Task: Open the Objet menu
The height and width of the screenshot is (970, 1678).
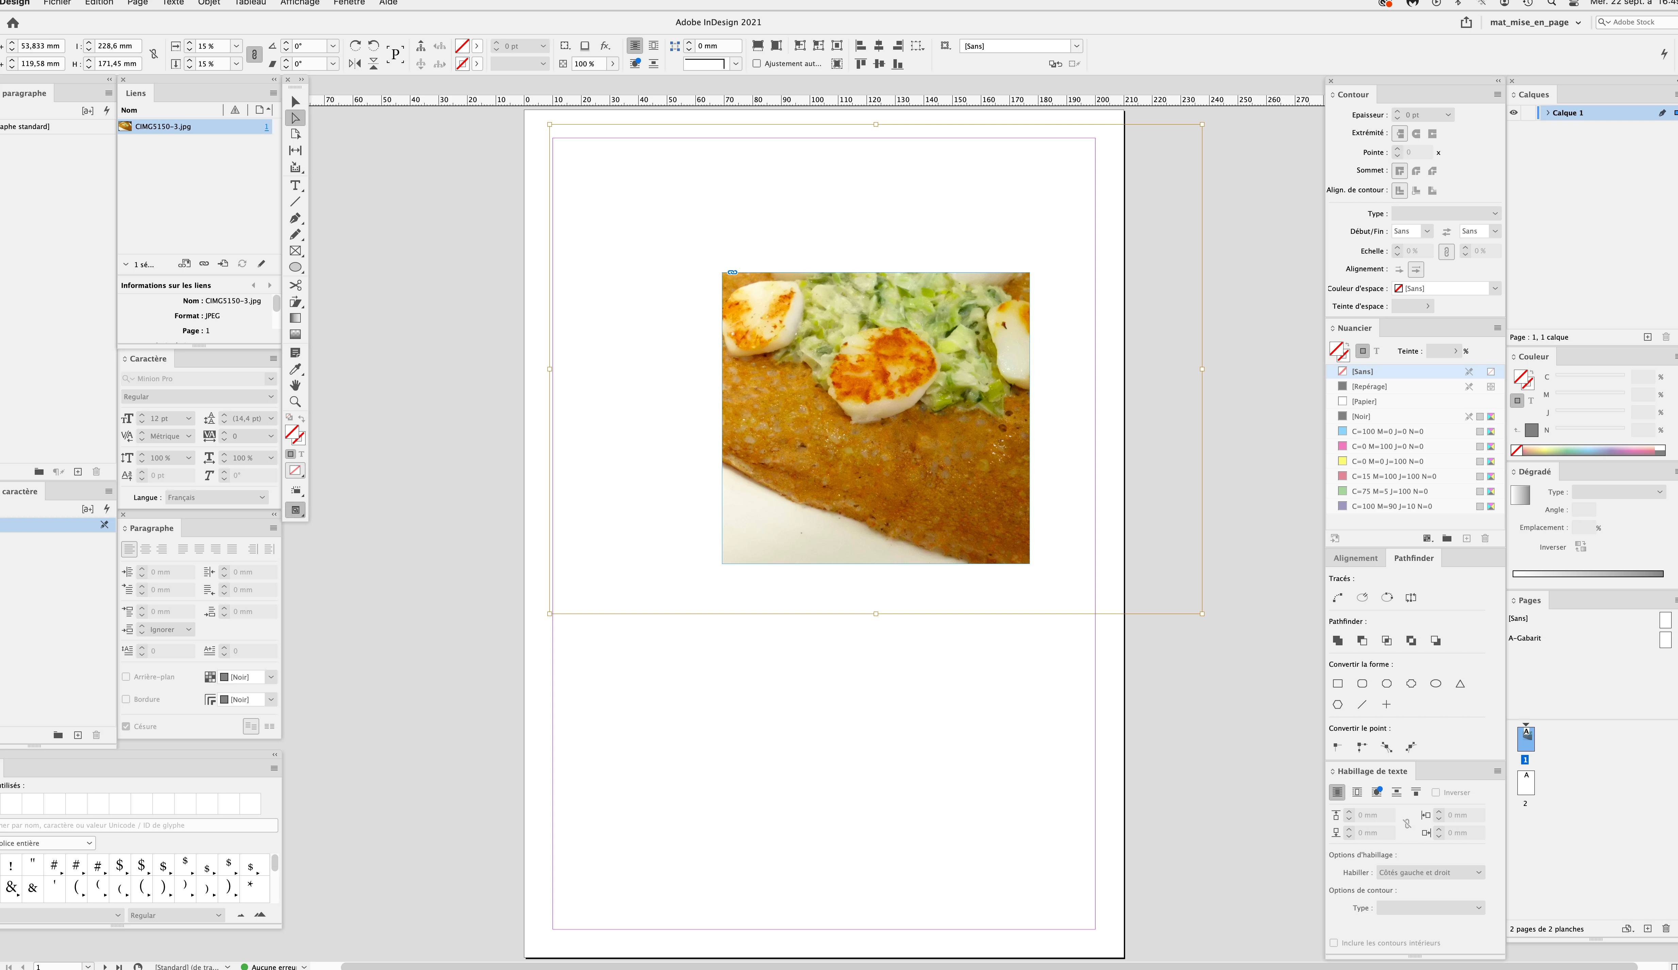Action: 209,3
